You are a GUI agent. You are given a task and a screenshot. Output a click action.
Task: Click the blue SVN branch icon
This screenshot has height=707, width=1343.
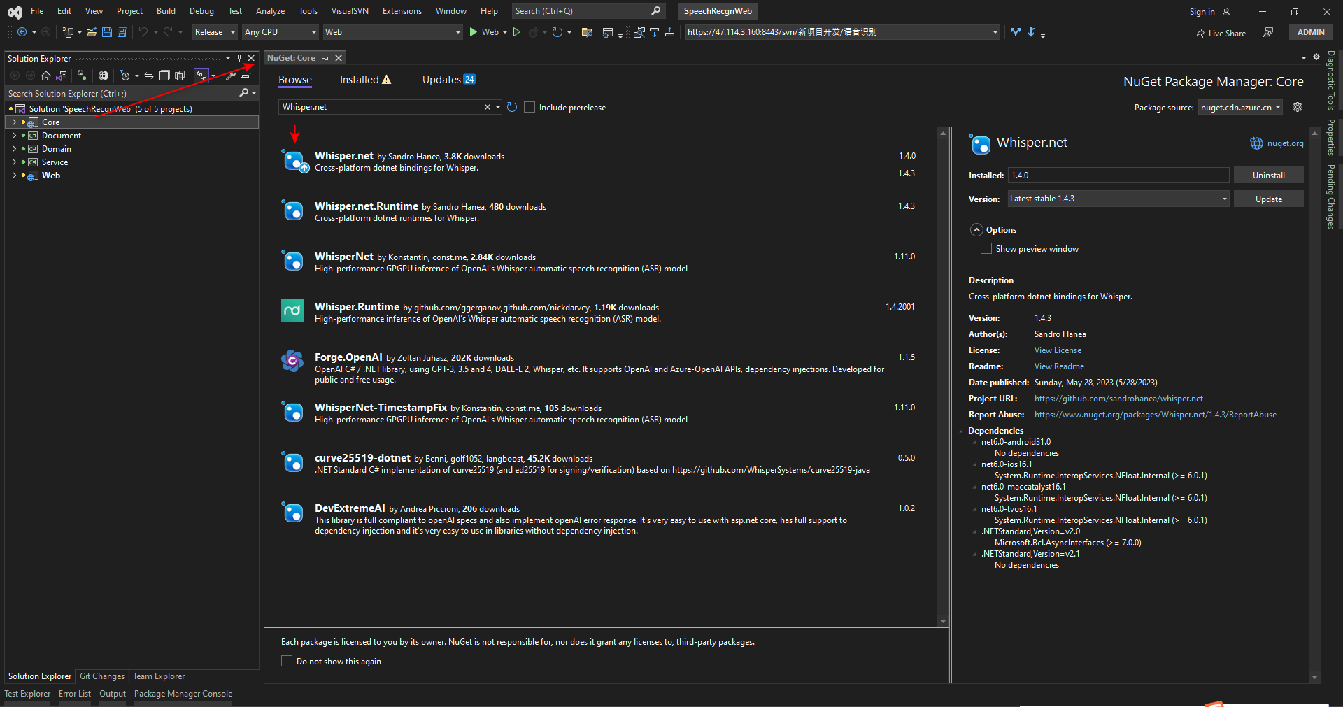1016,32
